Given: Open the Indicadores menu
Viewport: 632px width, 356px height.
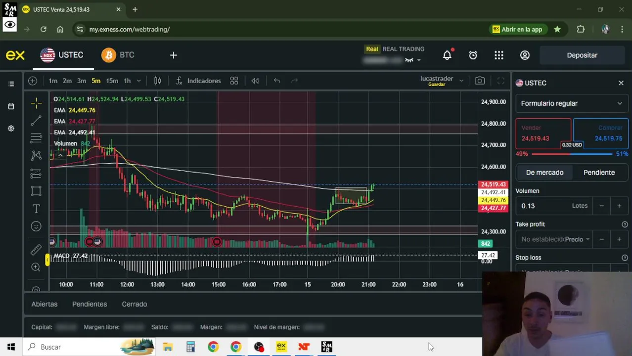Looking at the screenshot, I should (198, 81).
